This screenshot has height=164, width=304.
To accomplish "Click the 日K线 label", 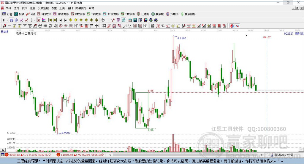I will pos(4,32).
